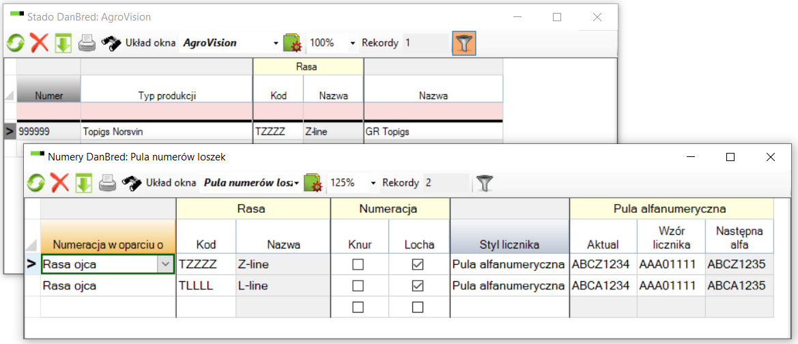Select cell 999999 in Stado grid
798x344 pixels.
coord(48,131)
